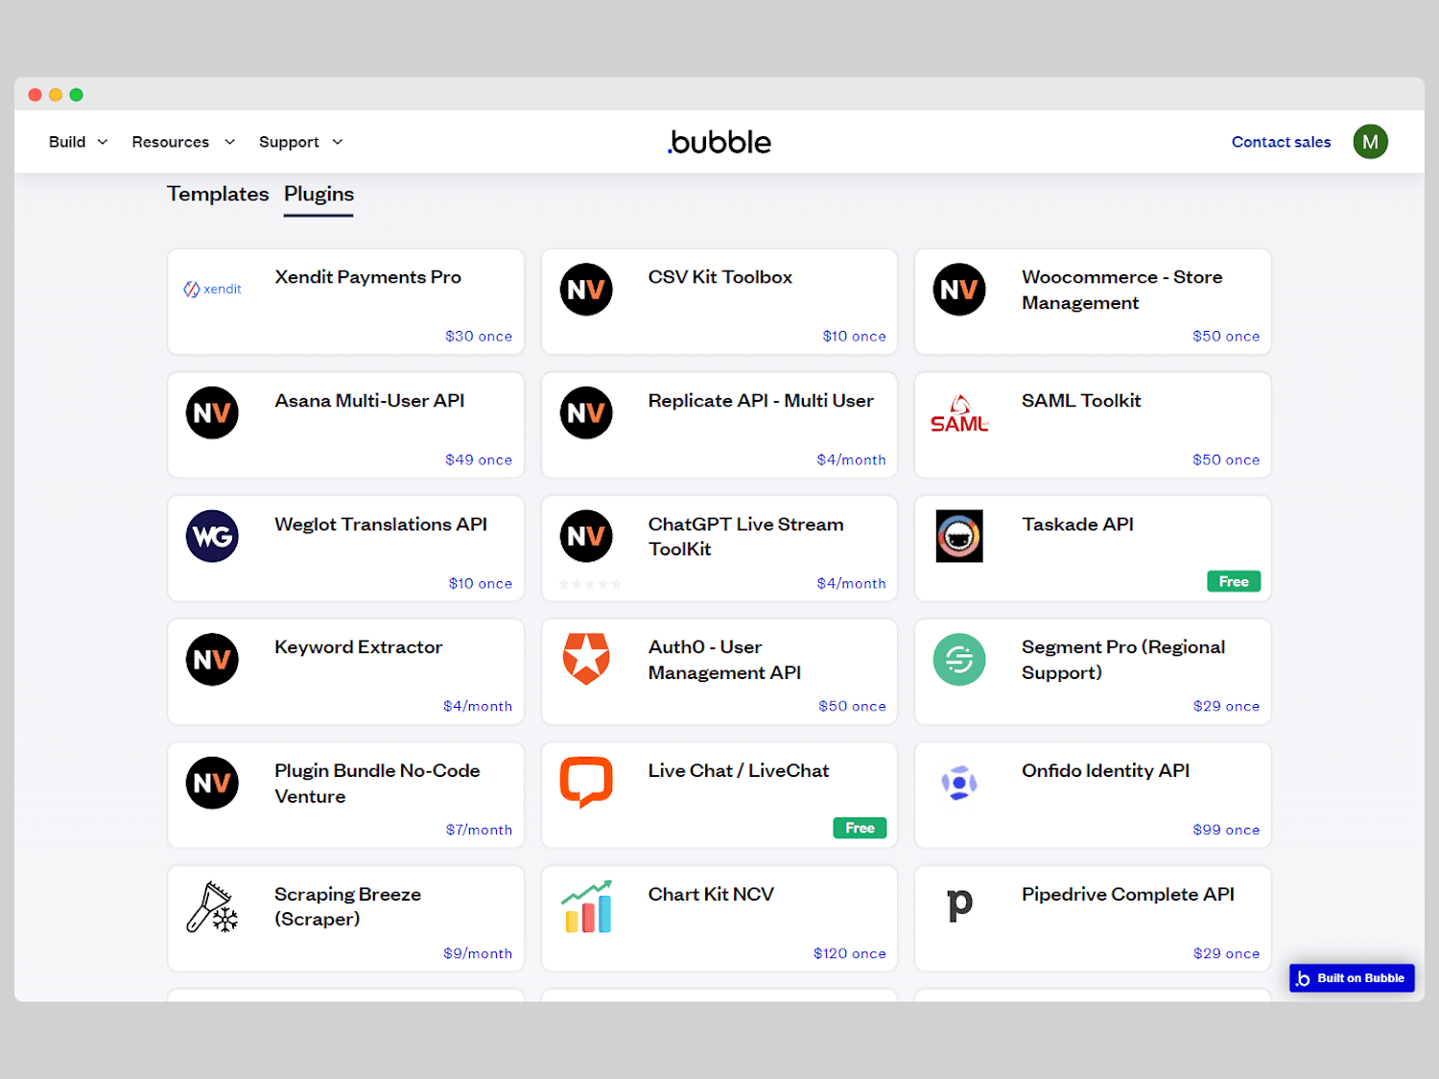Open the Auth0 - User Management API title
The height and width of the screenshot is (1079, 1439).
click(x=724, y=660)
